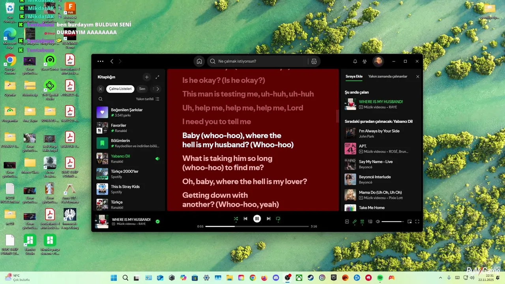Open Google Chrome desktop shortcut
Image resolution: width=505 pixels, height=284 pixels.
[x=10, y=64]
